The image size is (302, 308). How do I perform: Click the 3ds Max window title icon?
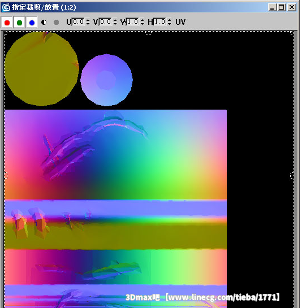[x=6, y=7]
